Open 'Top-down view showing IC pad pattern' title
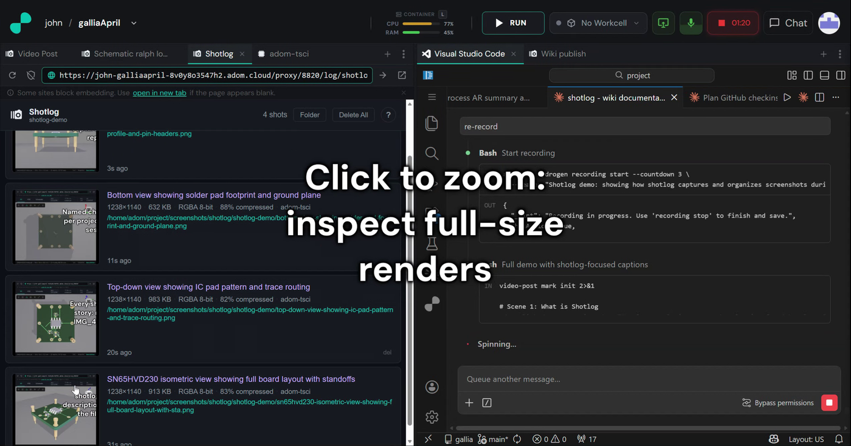The width and height of the screenshot is (851, 446). pos(208,287)
